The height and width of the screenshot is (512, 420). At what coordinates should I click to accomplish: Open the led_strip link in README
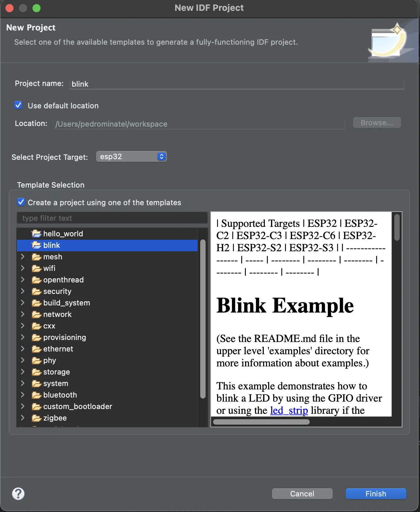[x=289, y=410]
